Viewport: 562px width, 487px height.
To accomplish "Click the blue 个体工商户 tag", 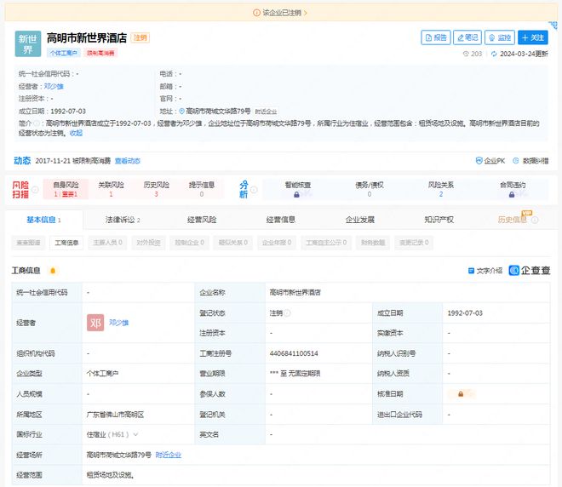I will [x=64, y=53].
